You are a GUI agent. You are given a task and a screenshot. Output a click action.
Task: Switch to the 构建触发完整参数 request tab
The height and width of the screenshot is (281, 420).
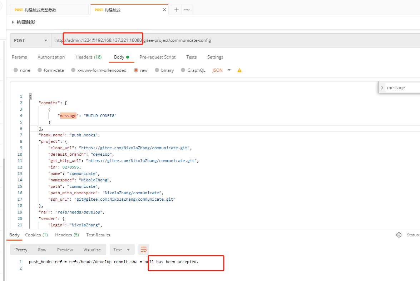(x=49, y=10)
